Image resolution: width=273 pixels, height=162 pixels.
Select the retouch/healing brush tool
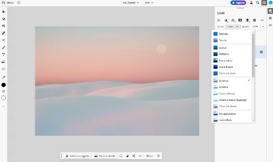coord(4,33)
